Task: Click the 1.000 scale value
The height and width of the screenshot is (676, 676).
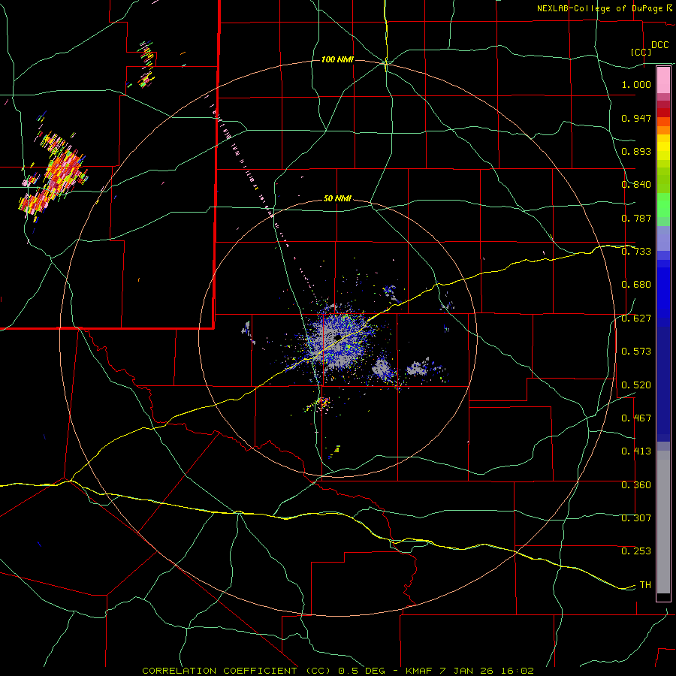Action: coord(636,84)
